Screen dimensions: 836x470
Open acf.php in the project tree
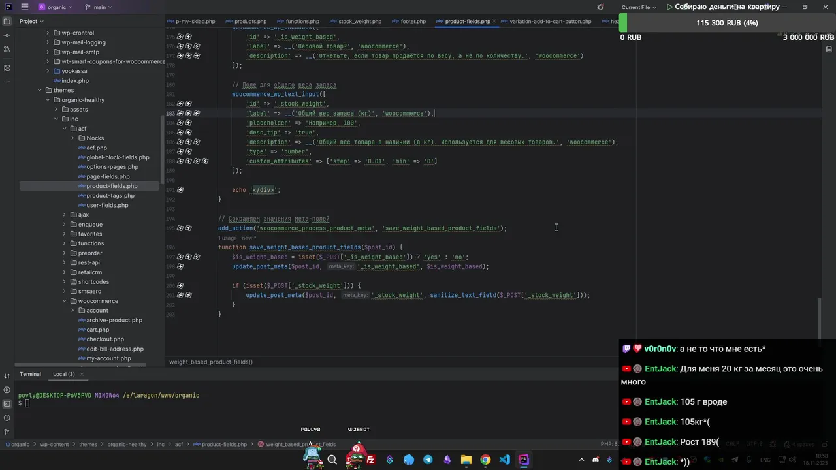point(91,148)
